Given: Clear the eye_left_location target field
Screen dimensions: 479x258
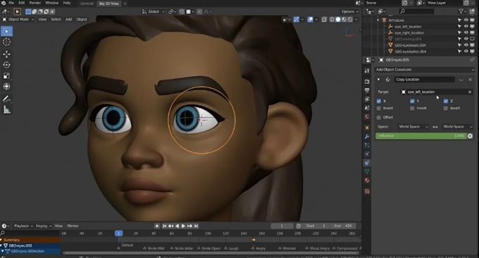Looking at the screenshot, I should [470, 92].
